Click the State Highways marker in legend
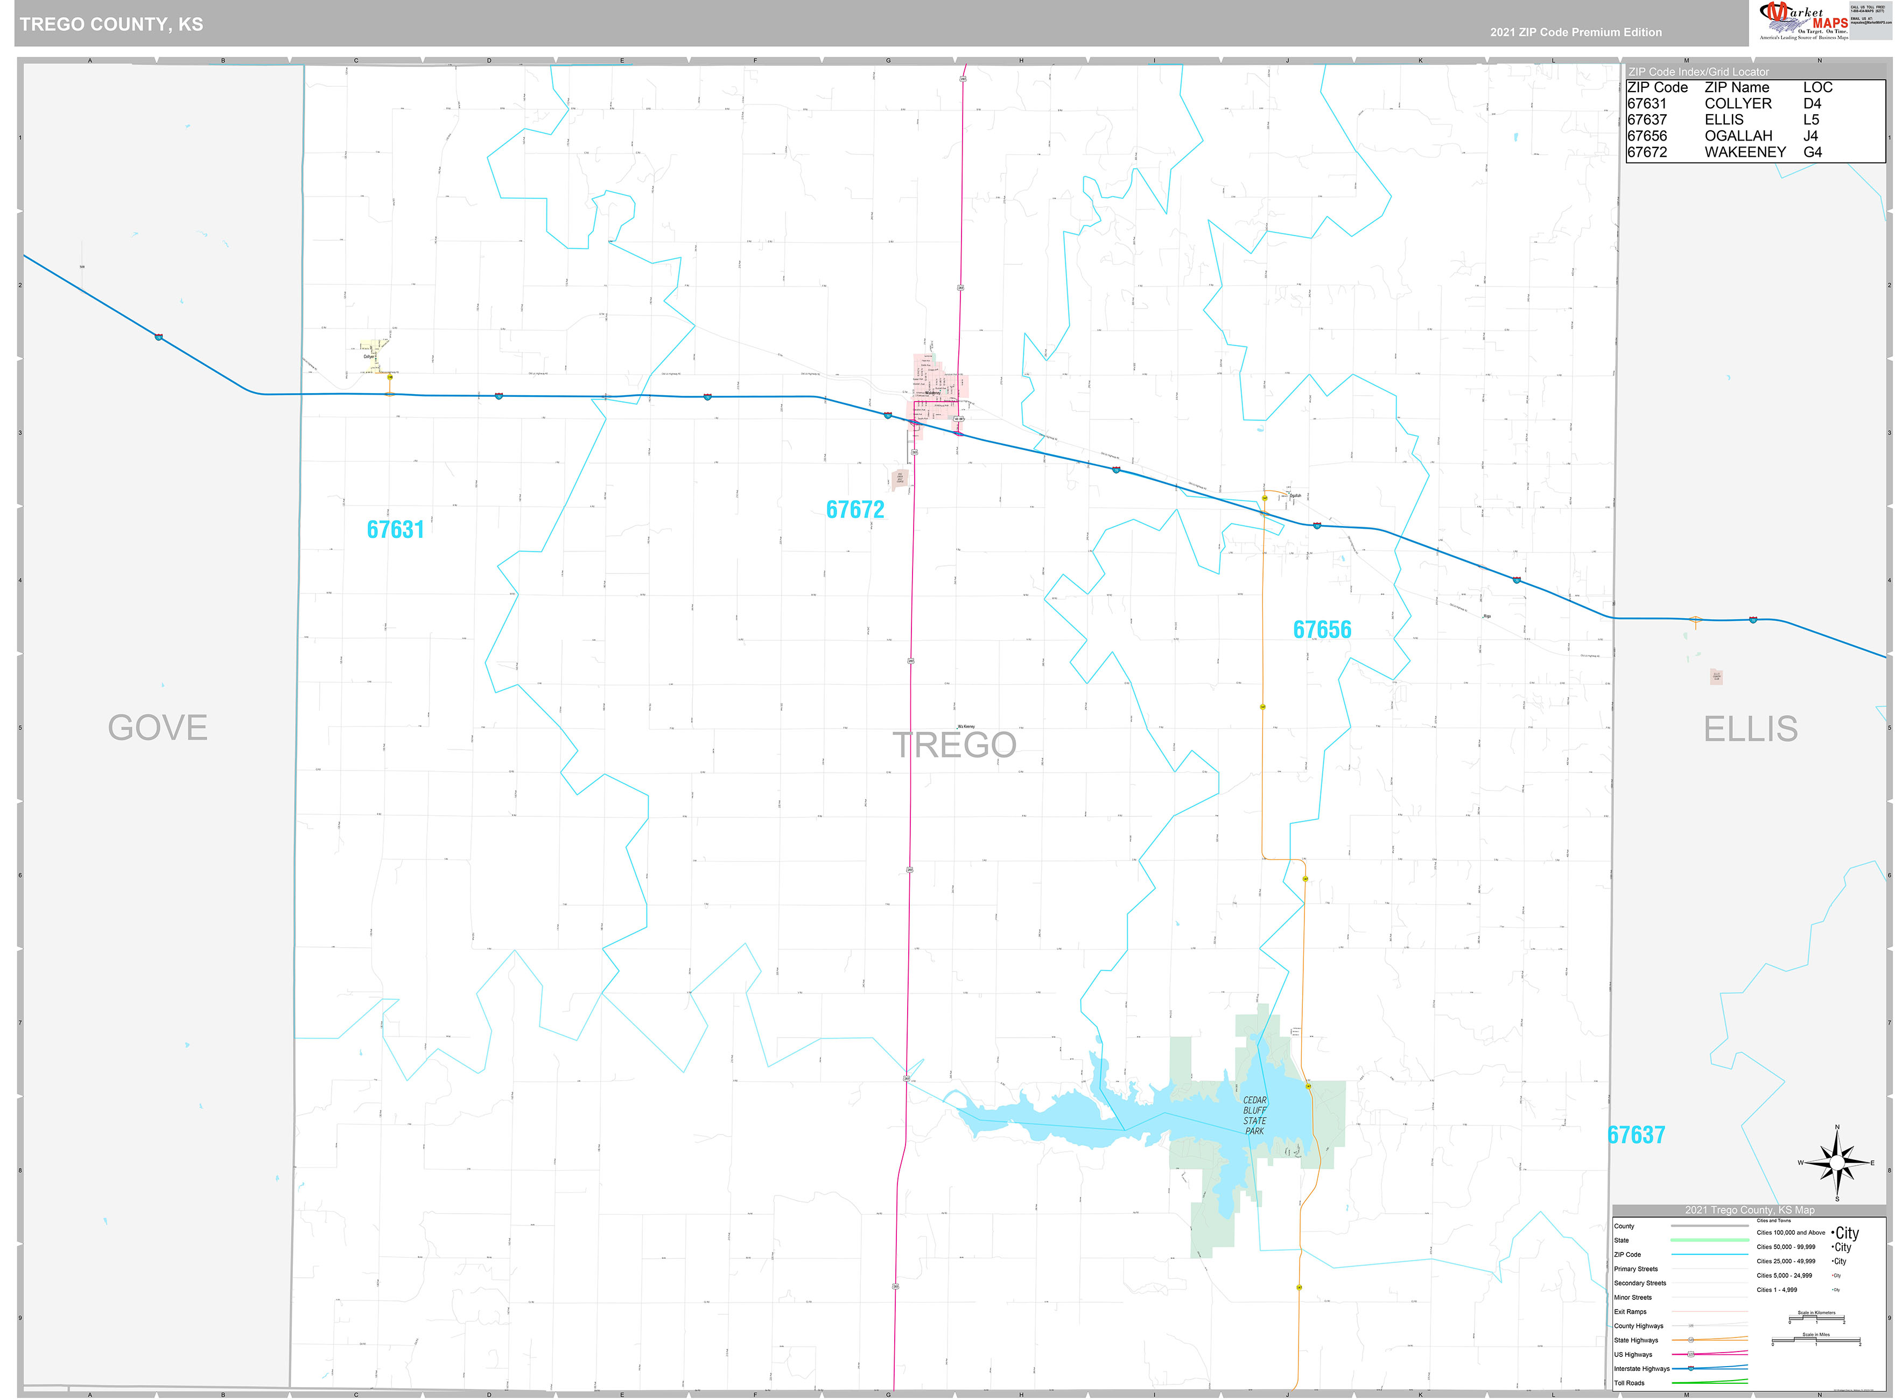 [1691, 1340]
